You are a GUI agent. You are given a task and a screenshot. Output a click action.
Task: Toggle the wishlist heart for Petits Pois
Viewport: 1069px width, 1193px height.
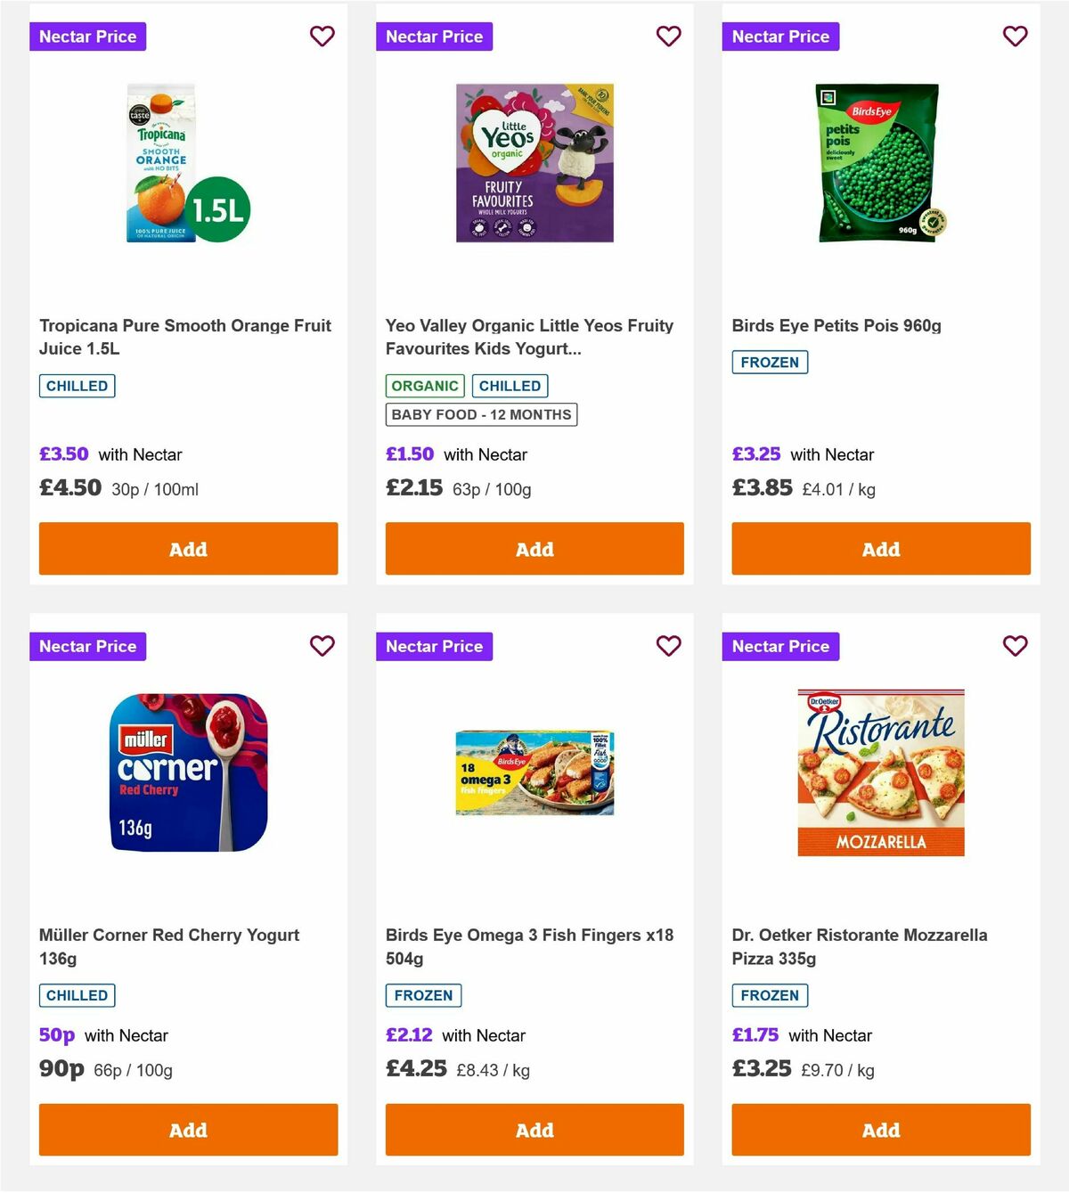click(1015, 37)
